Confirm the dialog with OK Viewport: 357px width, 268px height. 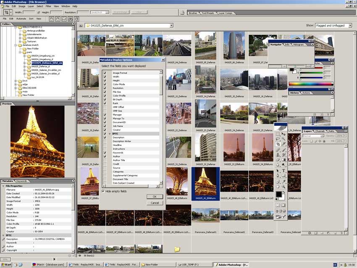tap(155, 197)
